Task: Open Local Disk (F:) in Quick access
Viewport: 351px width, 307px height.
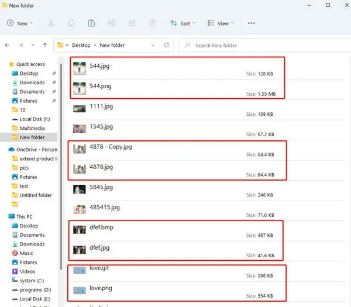Action: click(x=35, y=119)
